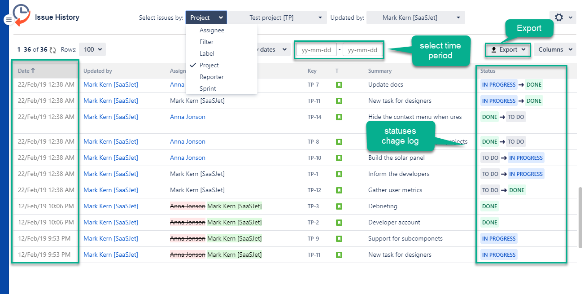Click the start date yy-mm-dd field

pyautogui.click(x=317, y=50)
